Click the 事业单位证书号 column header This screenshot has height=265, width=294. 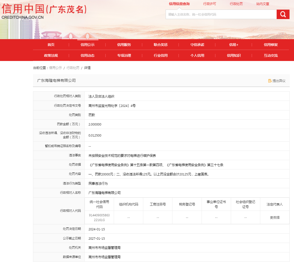coord(216,204)
